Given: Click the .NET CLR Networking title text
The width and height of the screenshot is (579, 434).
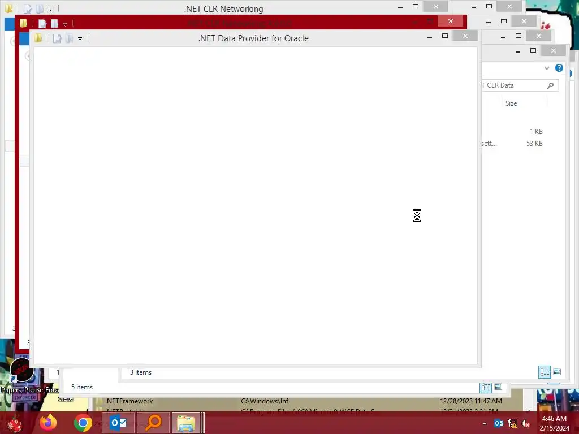Looking at the screenshot, I should point(224,9).
